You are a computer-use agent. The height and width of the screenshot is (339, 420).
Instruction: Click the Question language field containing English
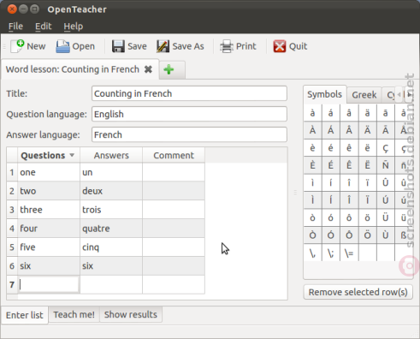pos(189,114)
